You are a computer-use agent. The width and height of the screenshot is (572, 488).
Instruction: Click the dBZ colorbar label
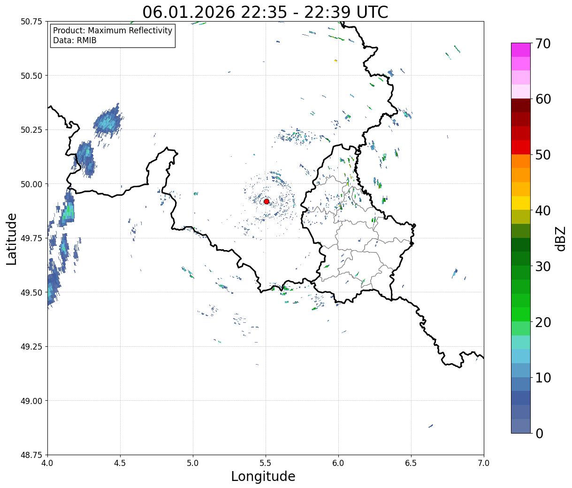[560, 238]
